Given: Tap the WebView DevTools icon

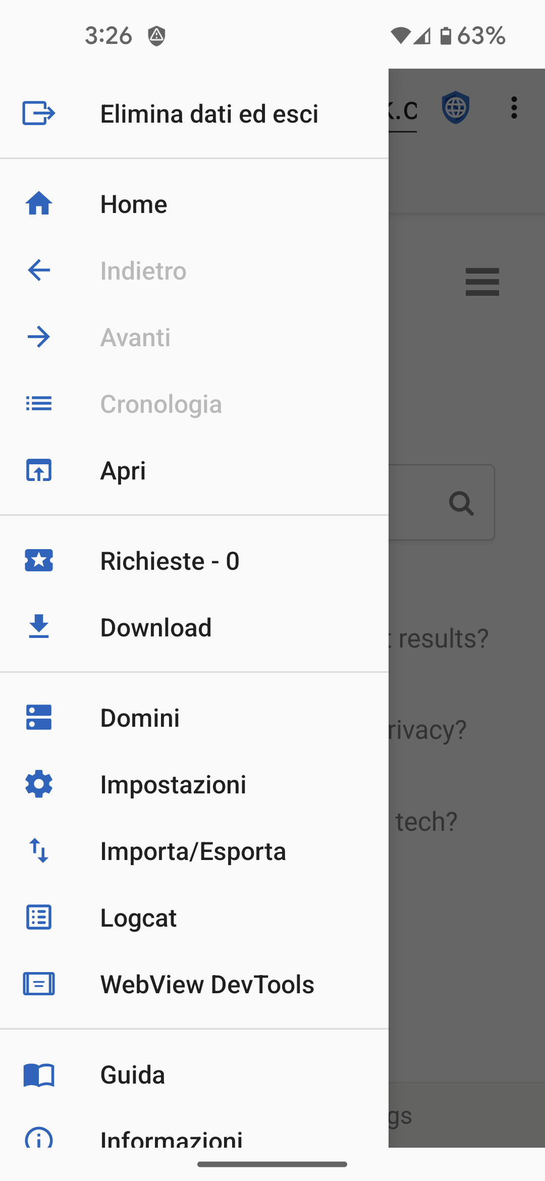Looking at the screenshot, I should tap(39, 984).
